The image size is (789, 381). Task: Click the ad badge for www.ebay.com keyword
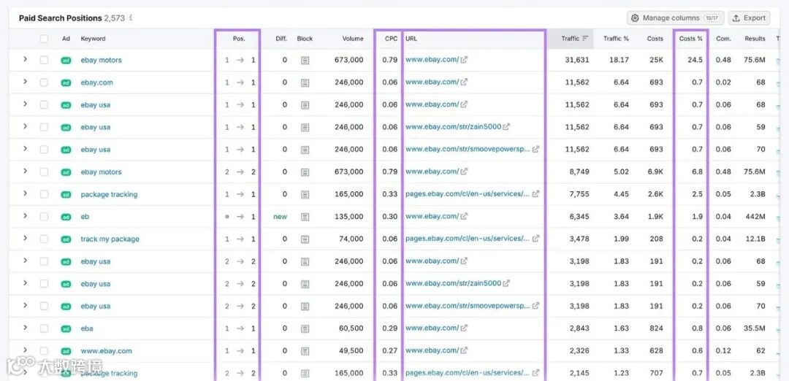click(66, 351)
